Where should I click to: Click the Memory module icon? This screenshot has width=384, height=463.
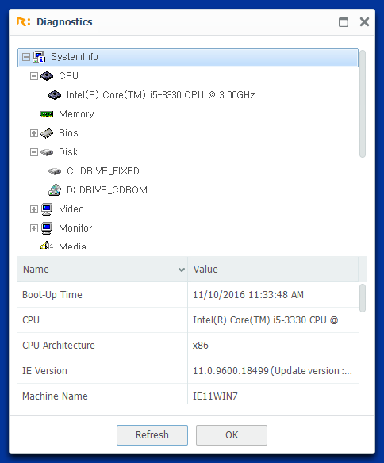click(x=47, y=114)
